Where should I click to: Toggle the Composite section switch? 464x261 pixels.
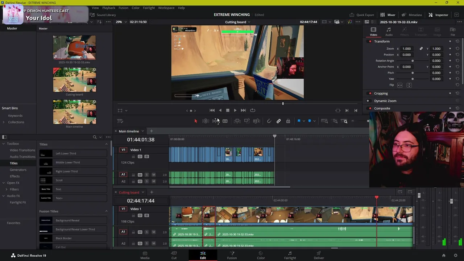tap(370, 108)
